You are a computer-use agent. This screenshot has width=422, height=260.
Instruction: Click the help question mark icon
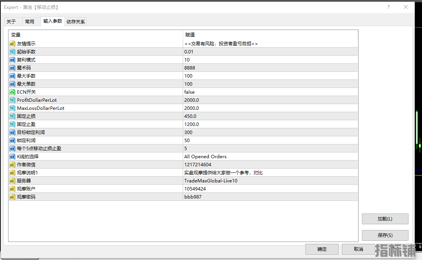point(389,7)
